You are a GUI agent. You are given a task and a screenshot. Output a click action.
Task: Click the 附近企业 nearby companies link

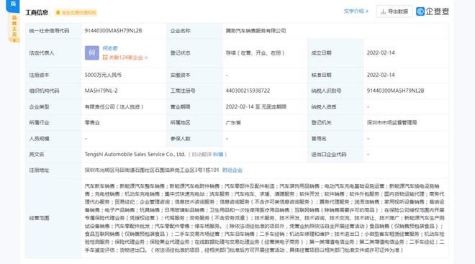coord(232,170)
